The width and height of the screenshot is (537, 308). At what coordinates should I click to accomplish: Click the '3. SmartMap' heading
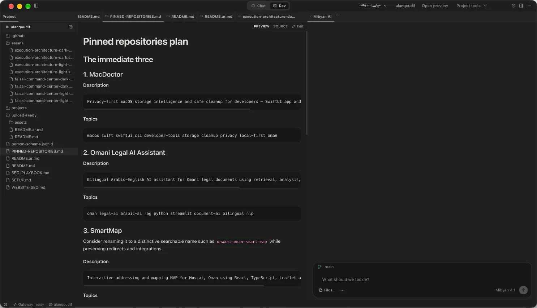point(103,230)
